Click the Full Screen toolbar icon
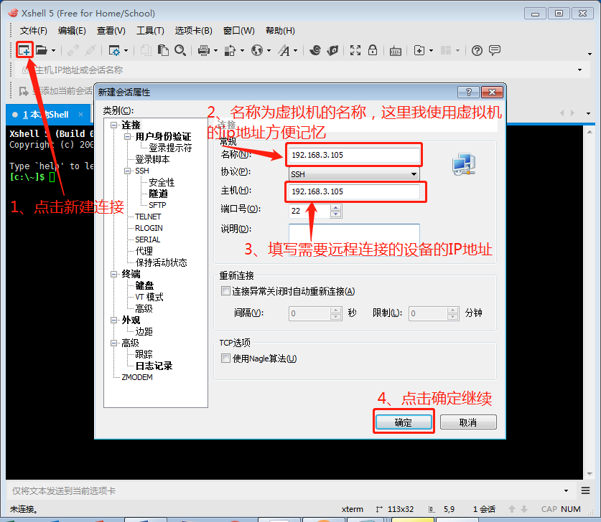This screenshot has height=522, width=601. pos(355,50)
